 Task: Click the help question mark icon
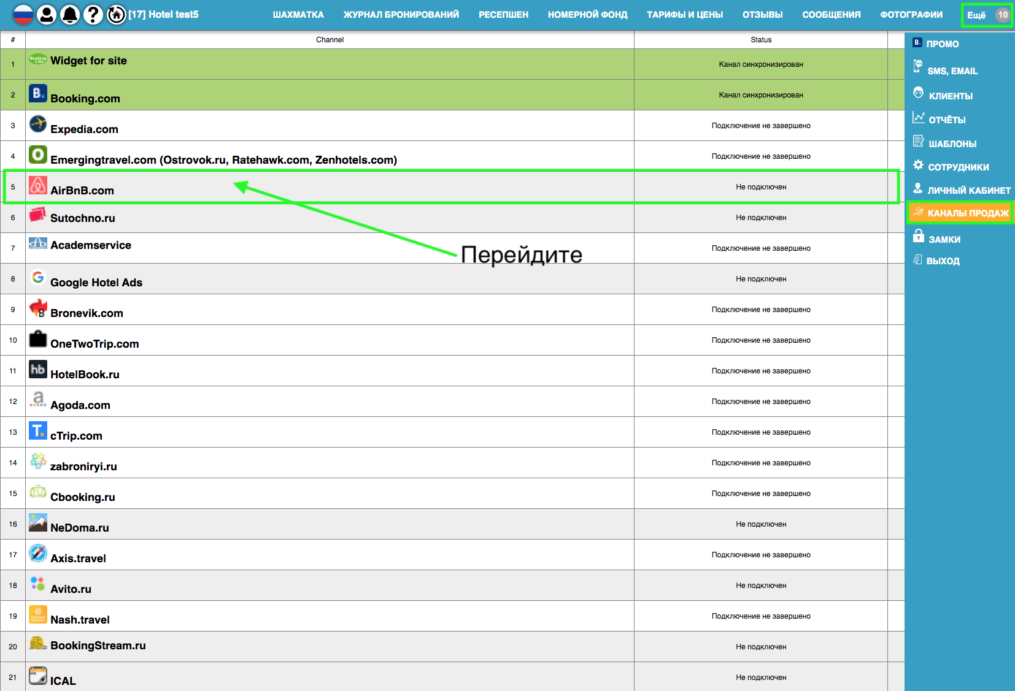pyautogui.click(x=93, y=14)
